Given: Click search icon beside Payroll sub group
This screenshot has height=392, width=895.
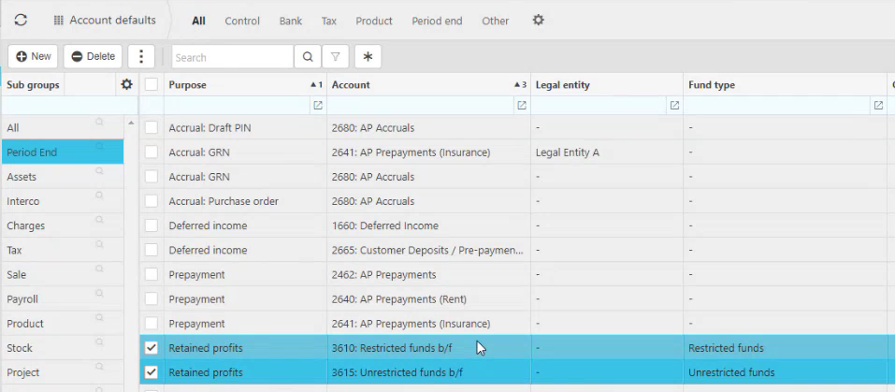Looking at the screenshot, I should point(99,293).
